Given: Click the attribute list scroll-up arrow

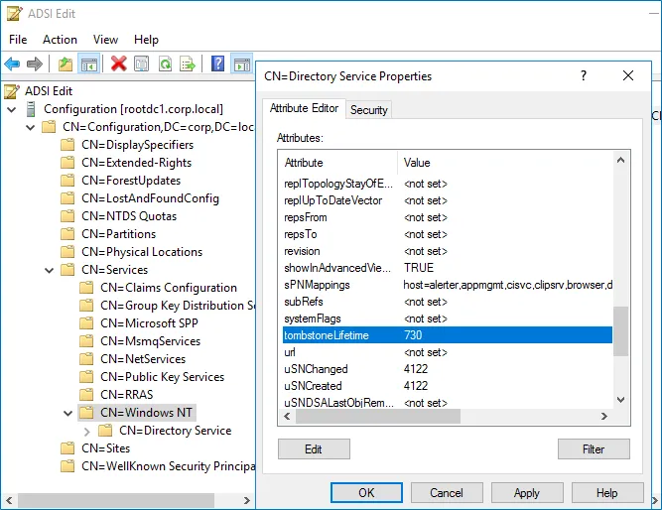Looking at the screenshot, I should tap(620, 160).
